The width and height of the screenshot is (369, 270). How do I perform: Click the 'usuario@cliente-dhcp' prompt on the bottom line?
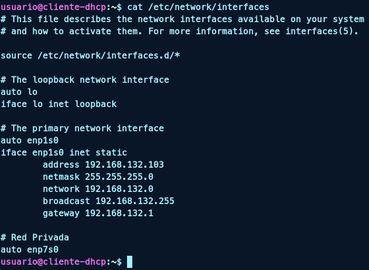[x=53, y=262]
